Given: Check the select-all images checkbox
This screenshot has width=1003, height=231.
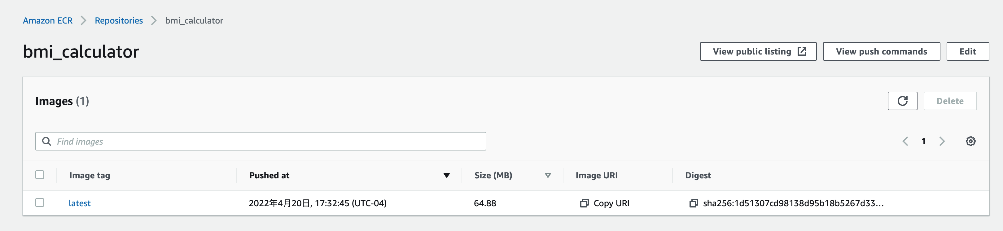Looking at the screenshot, I should [x=40, y=175].
